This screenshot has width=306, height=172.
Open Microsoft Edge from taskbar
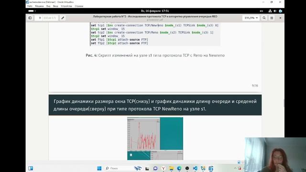[179, 168]
